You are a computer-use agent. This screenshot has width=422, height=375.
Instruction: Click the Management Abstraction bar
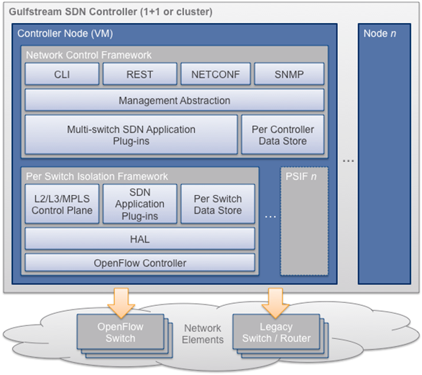175,100
